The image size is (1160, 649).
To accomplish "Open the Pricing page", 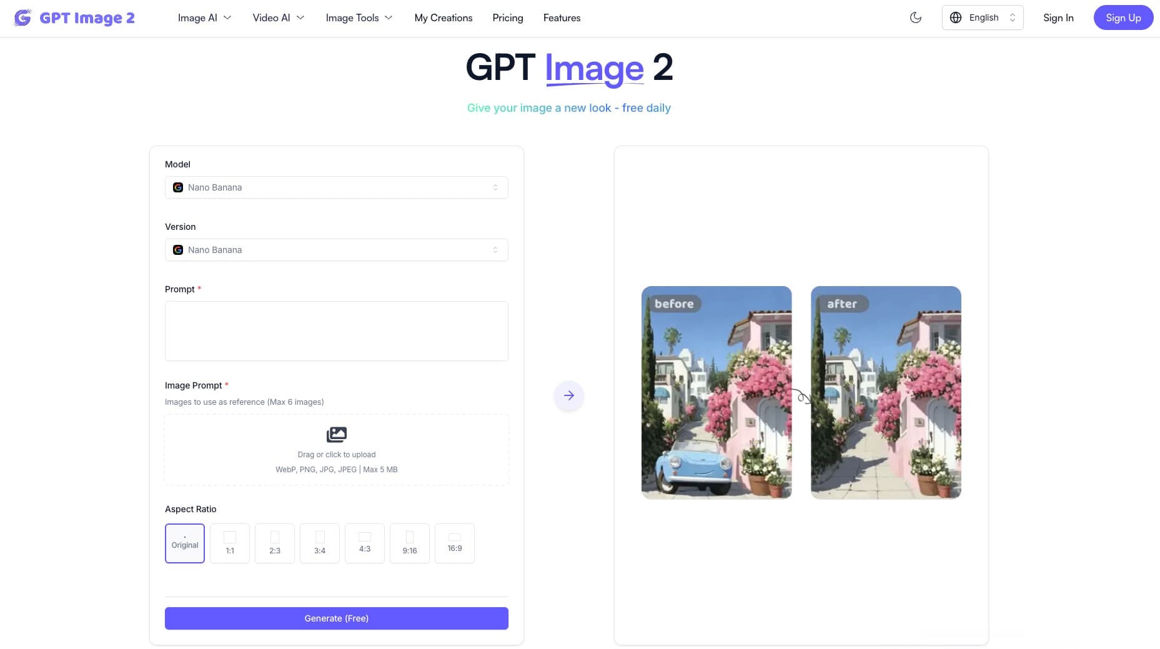I will coord(508,17).
